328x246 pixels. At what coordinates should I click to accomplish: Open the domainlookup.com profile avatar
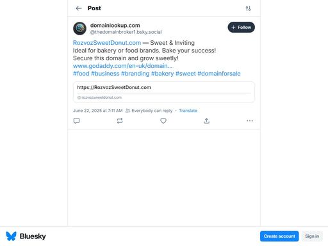click(79, 28)
